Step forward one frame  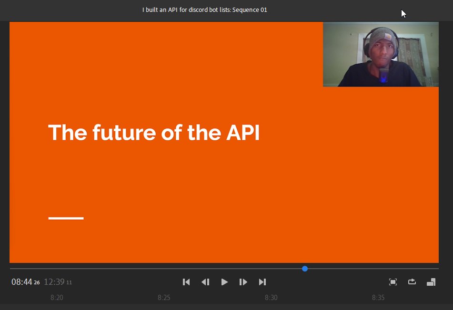(x=243, y=282)
